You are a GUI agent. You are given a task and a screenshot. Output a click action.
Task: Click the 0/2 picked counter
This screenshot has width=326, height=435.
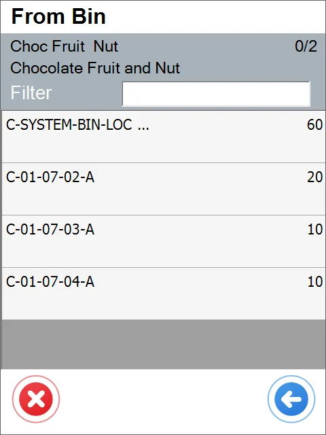coord(306,46)
